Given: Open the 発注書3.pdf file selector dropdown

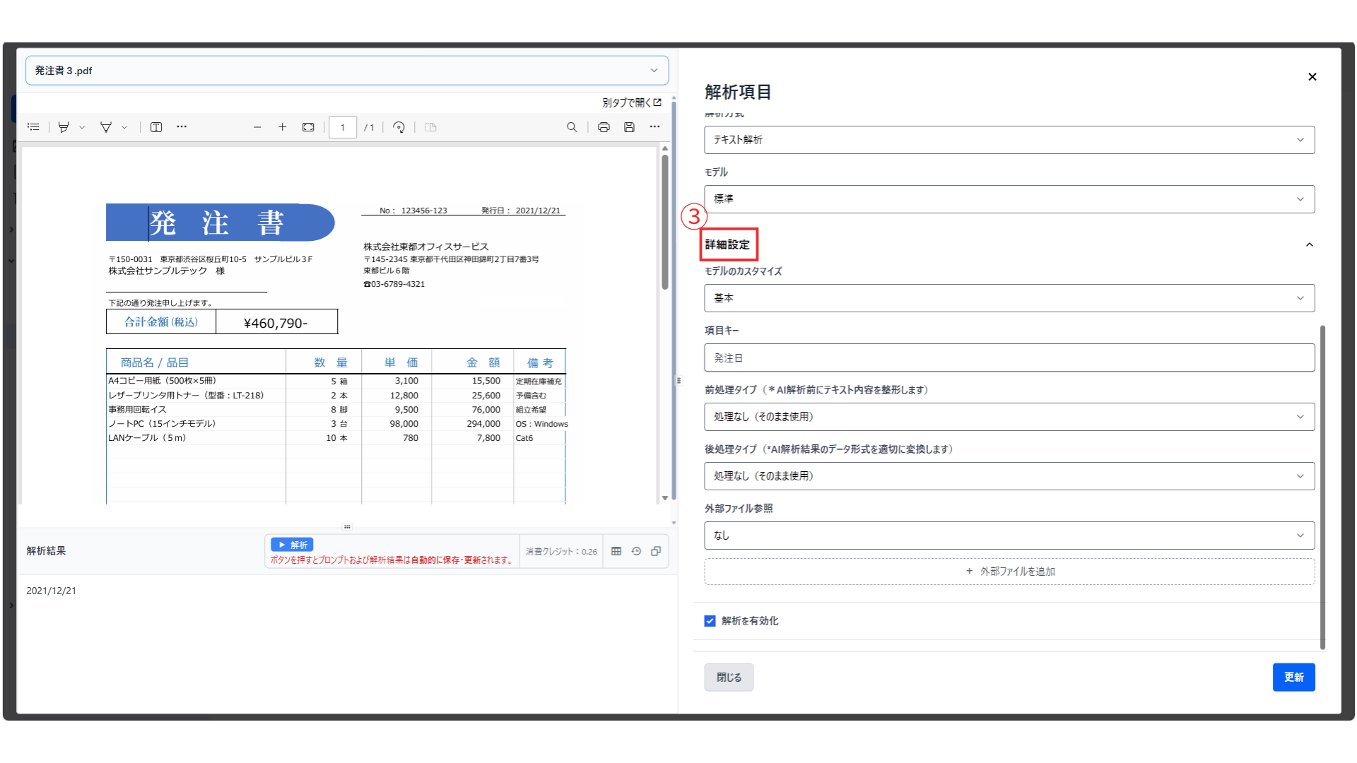Looking at the screenshot, I should tap(347, 71).
